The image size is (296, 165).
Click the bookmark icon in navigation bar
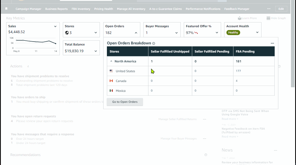pyautogui.click(x=6, y=9)
